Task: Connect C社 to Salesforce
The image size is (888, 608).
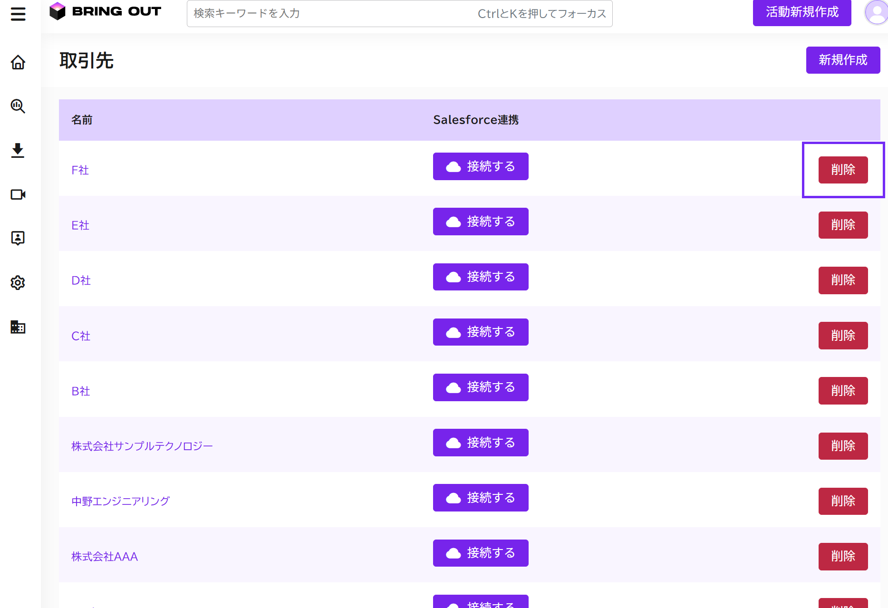Action: point(481,332)
